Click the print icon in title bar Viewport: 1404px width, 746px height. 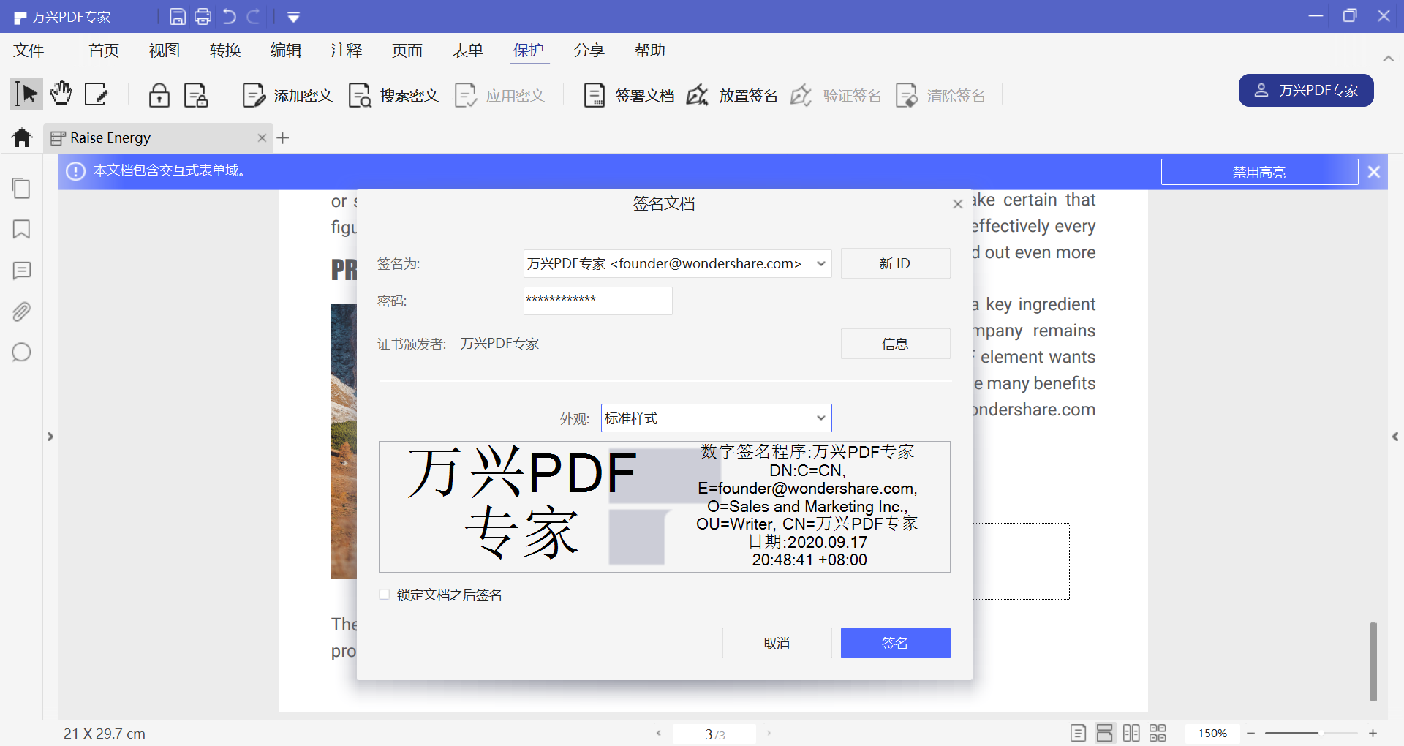click(203, 16)
